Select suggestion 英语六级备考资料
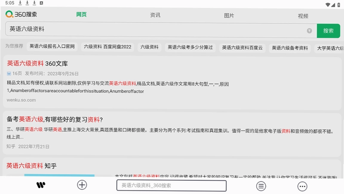The height and width of the screenshot is (194, 344). (x=290, y=48)
